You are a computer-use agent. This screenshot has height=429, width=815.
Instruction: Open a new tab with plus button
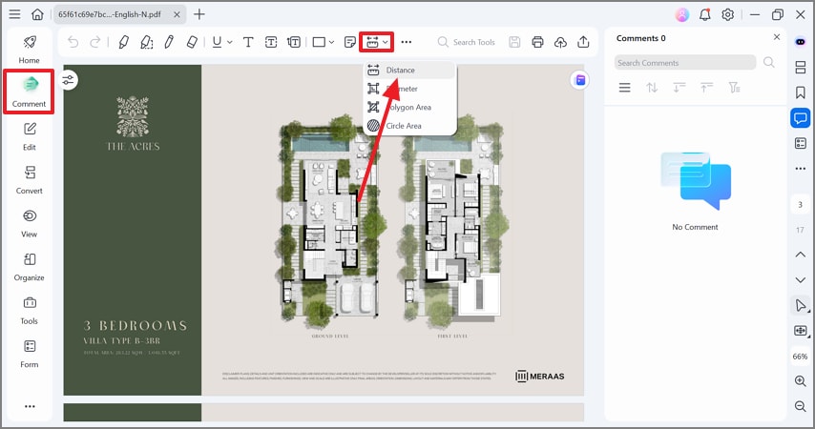(x=199, y=14)
